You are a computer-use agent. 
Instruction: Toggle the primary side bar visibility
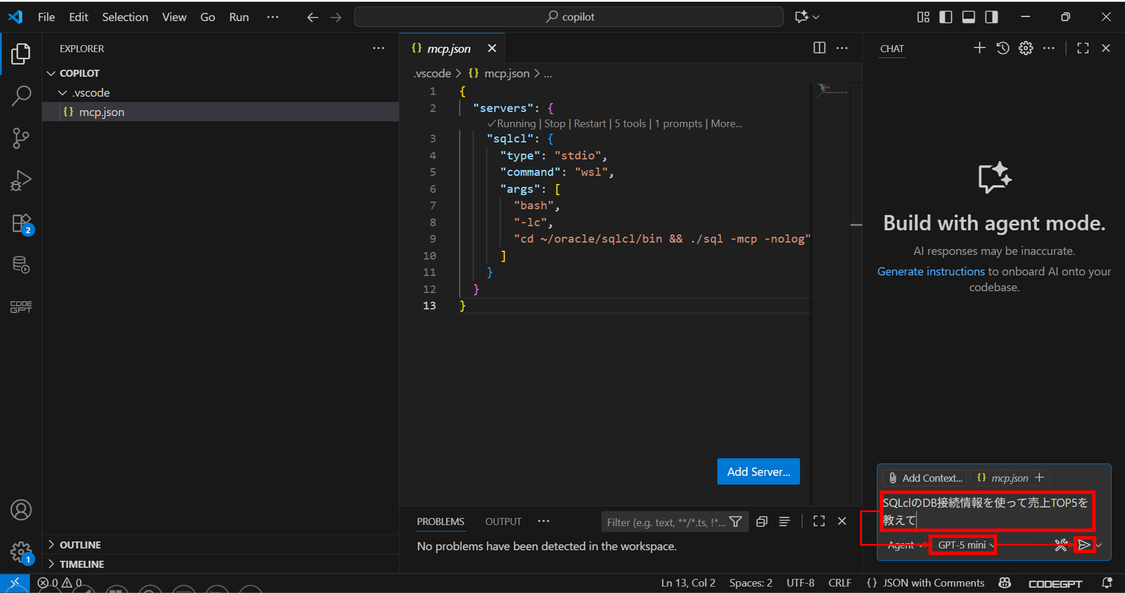pyautogui.click(x=946, y=17)
